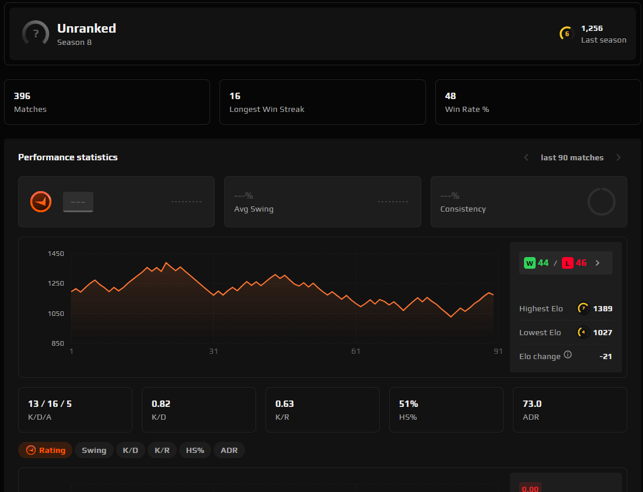The height and width of the screenshot is (492, 643).
Task: Select the HS% chart tab
Action: click(195, 450)
